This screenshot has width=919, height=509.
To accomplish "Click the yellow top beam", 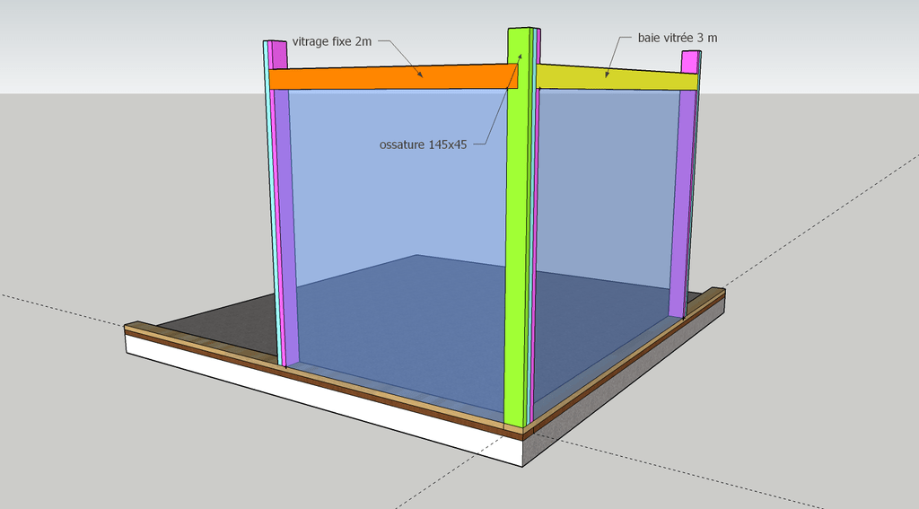I will coord(617,77).
